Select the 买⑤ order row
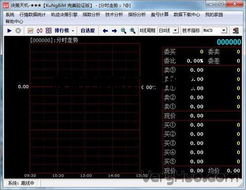Screen dimensions: 246x190 pos(202,162)
